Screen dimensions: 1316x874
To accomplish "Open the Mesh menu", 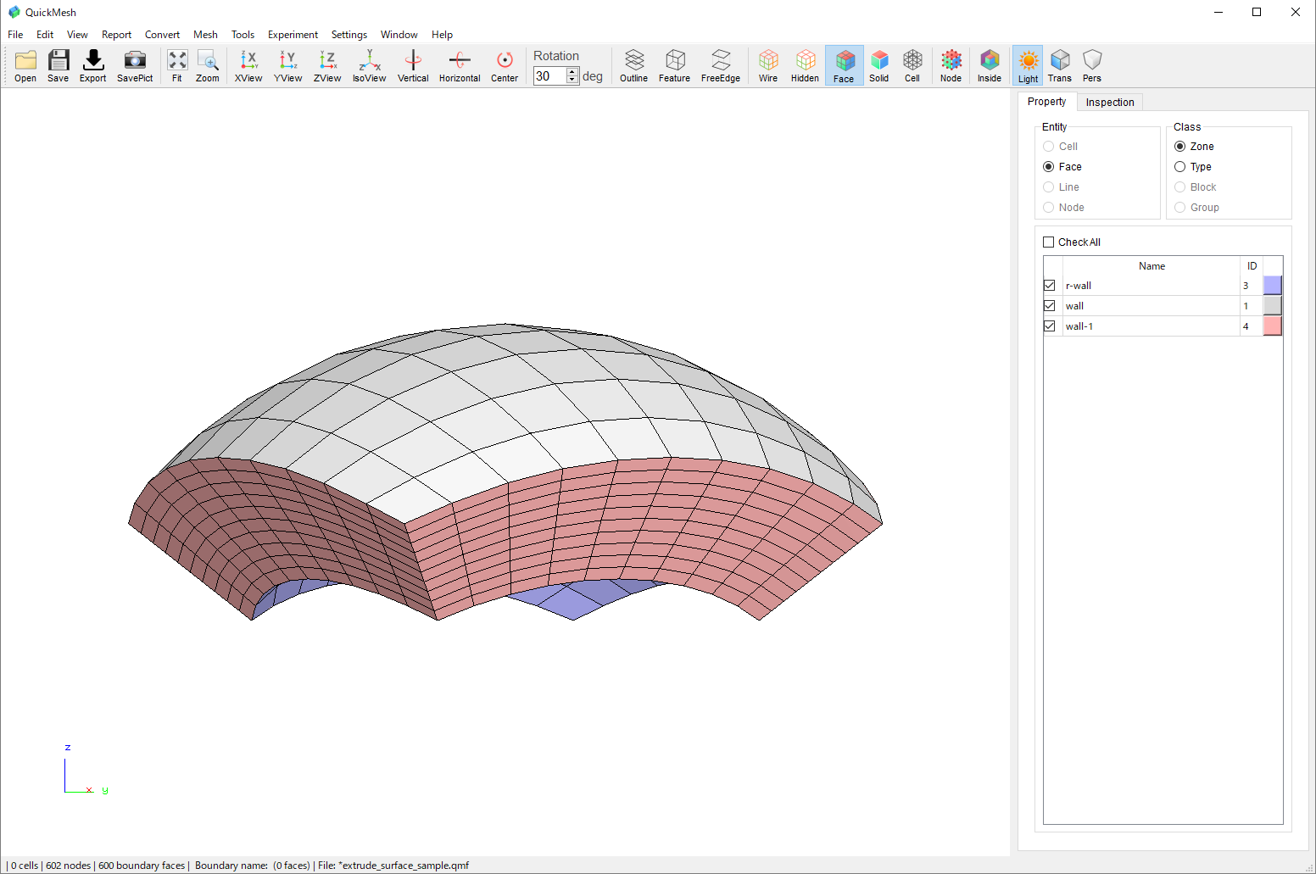I will click(x=205, y=35).
